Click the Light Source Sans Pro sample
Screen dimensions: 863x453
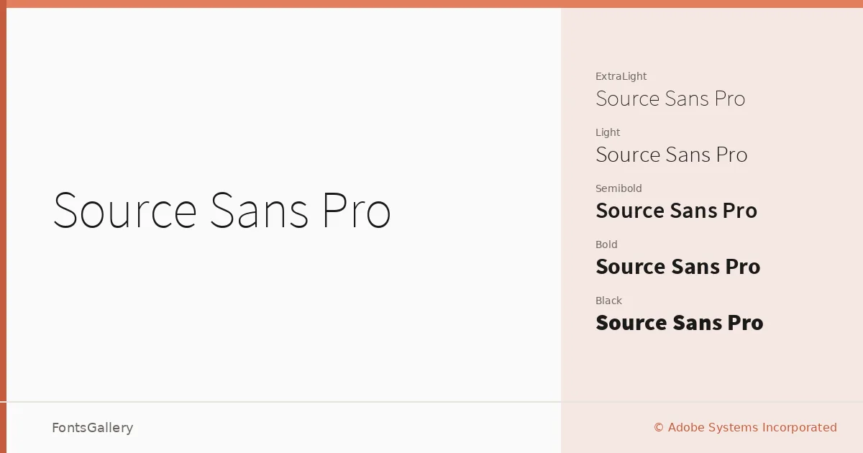tap(672, 155)
